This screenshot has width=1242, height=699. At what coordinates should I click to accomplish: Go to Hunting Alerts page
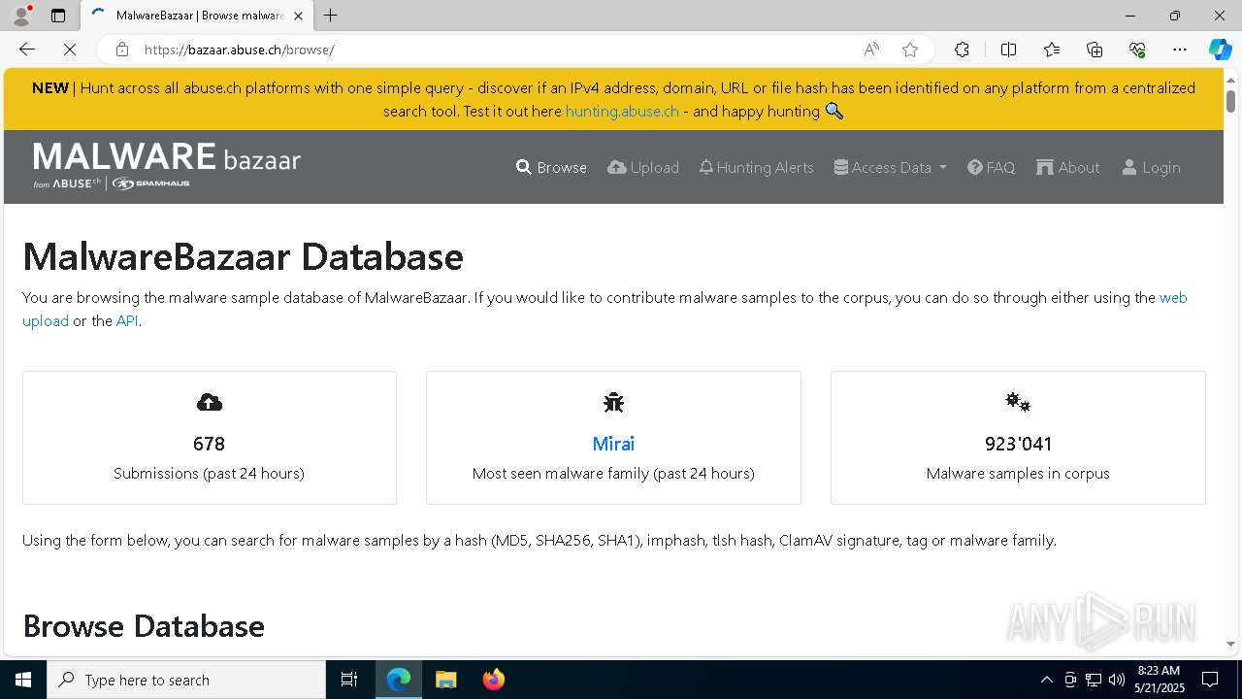pyautogui.click(x=756, y=167)
